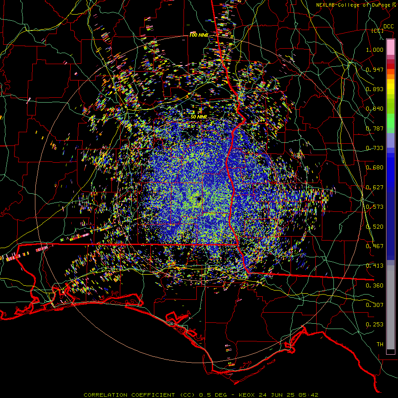Click the 1.000 value on the color scale
The height and width of the screenshot is (398, 398).
(375, 50)
